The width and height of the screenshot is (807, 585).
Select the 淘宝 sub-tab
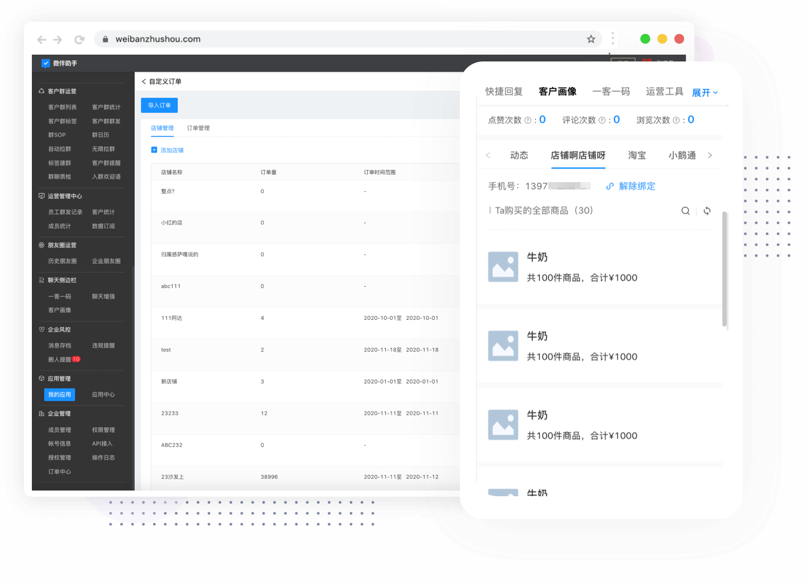[637, 155]
